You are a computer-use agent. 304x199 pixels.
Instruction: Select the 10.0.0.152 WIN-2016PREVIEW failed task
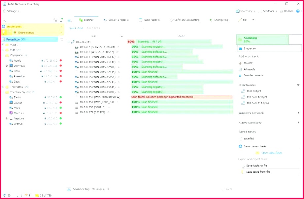(100, 97)
